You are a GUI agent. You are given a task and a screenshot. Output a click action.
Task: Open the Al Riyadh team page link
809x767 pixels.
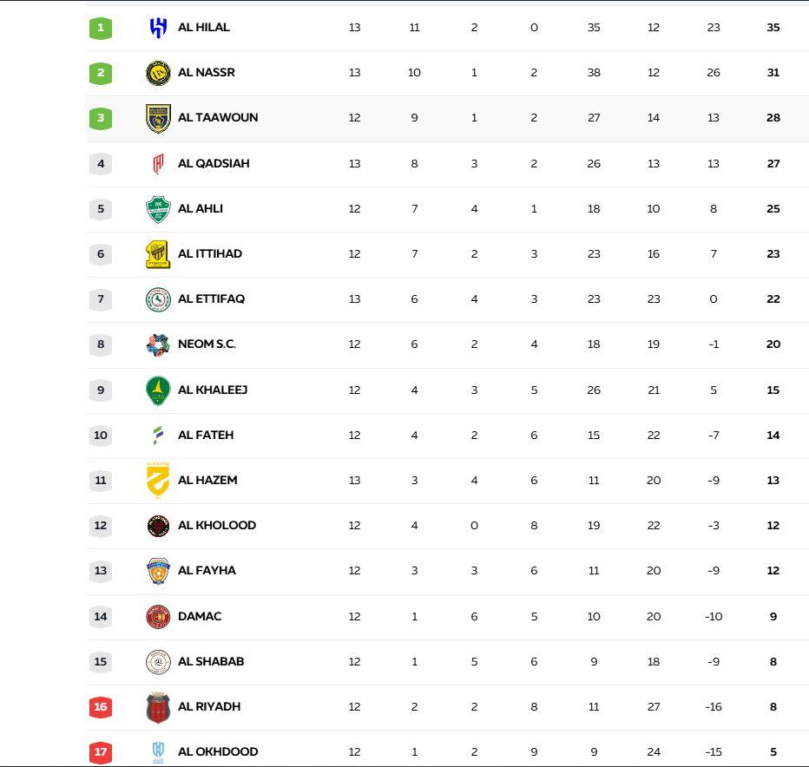[x=209, y=707]
